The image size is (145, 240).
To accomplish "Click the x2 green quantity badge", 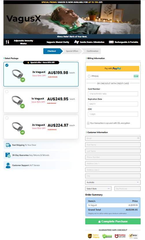I will click(23, 132).
